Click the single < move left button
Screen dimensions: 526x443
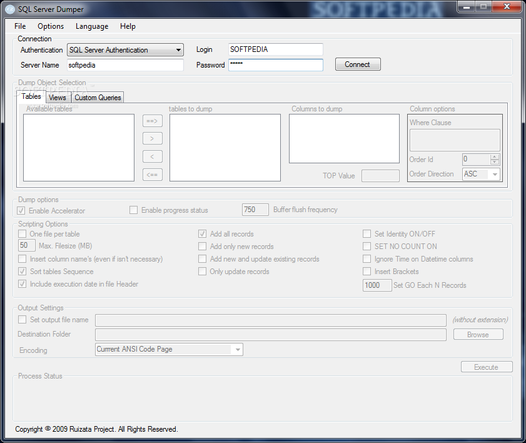153,156
